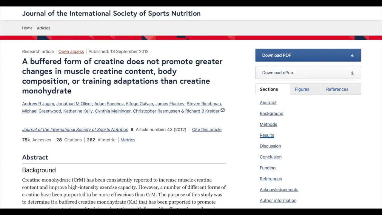Open author Adam Sanchez
This screenshot has height=215, width=382.
109,104
